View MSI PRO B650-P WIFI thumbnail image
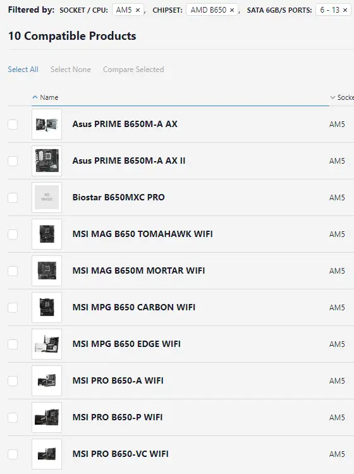This screenshot has height=474, width=354. pos(47,418)
